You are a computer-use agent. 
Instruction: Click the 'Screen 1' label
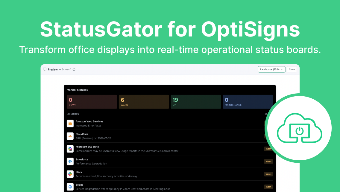66,69
